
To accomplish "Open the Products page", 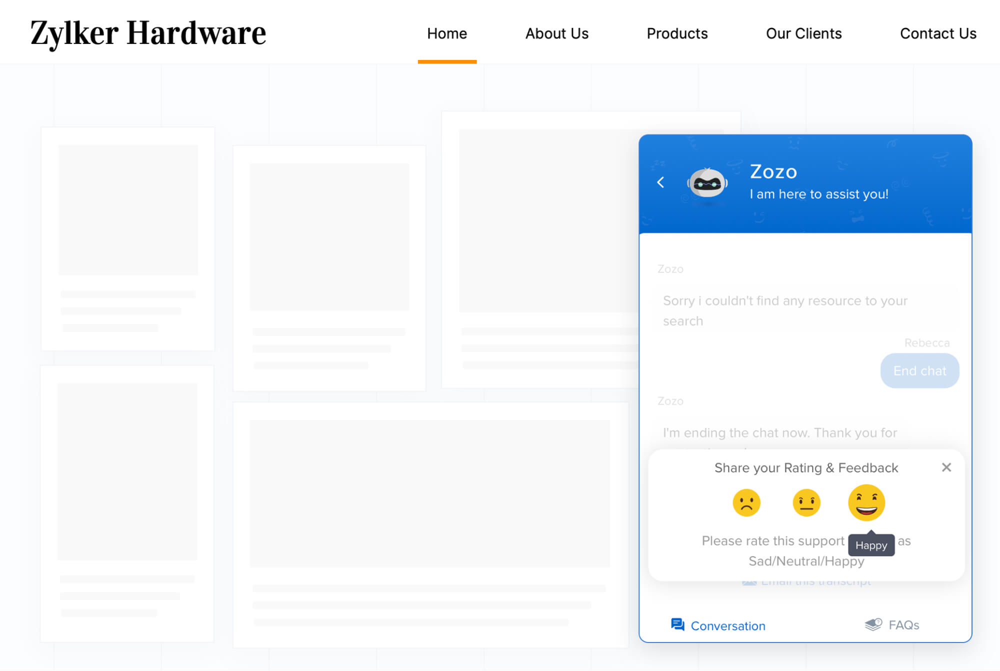I will [677, 33].
